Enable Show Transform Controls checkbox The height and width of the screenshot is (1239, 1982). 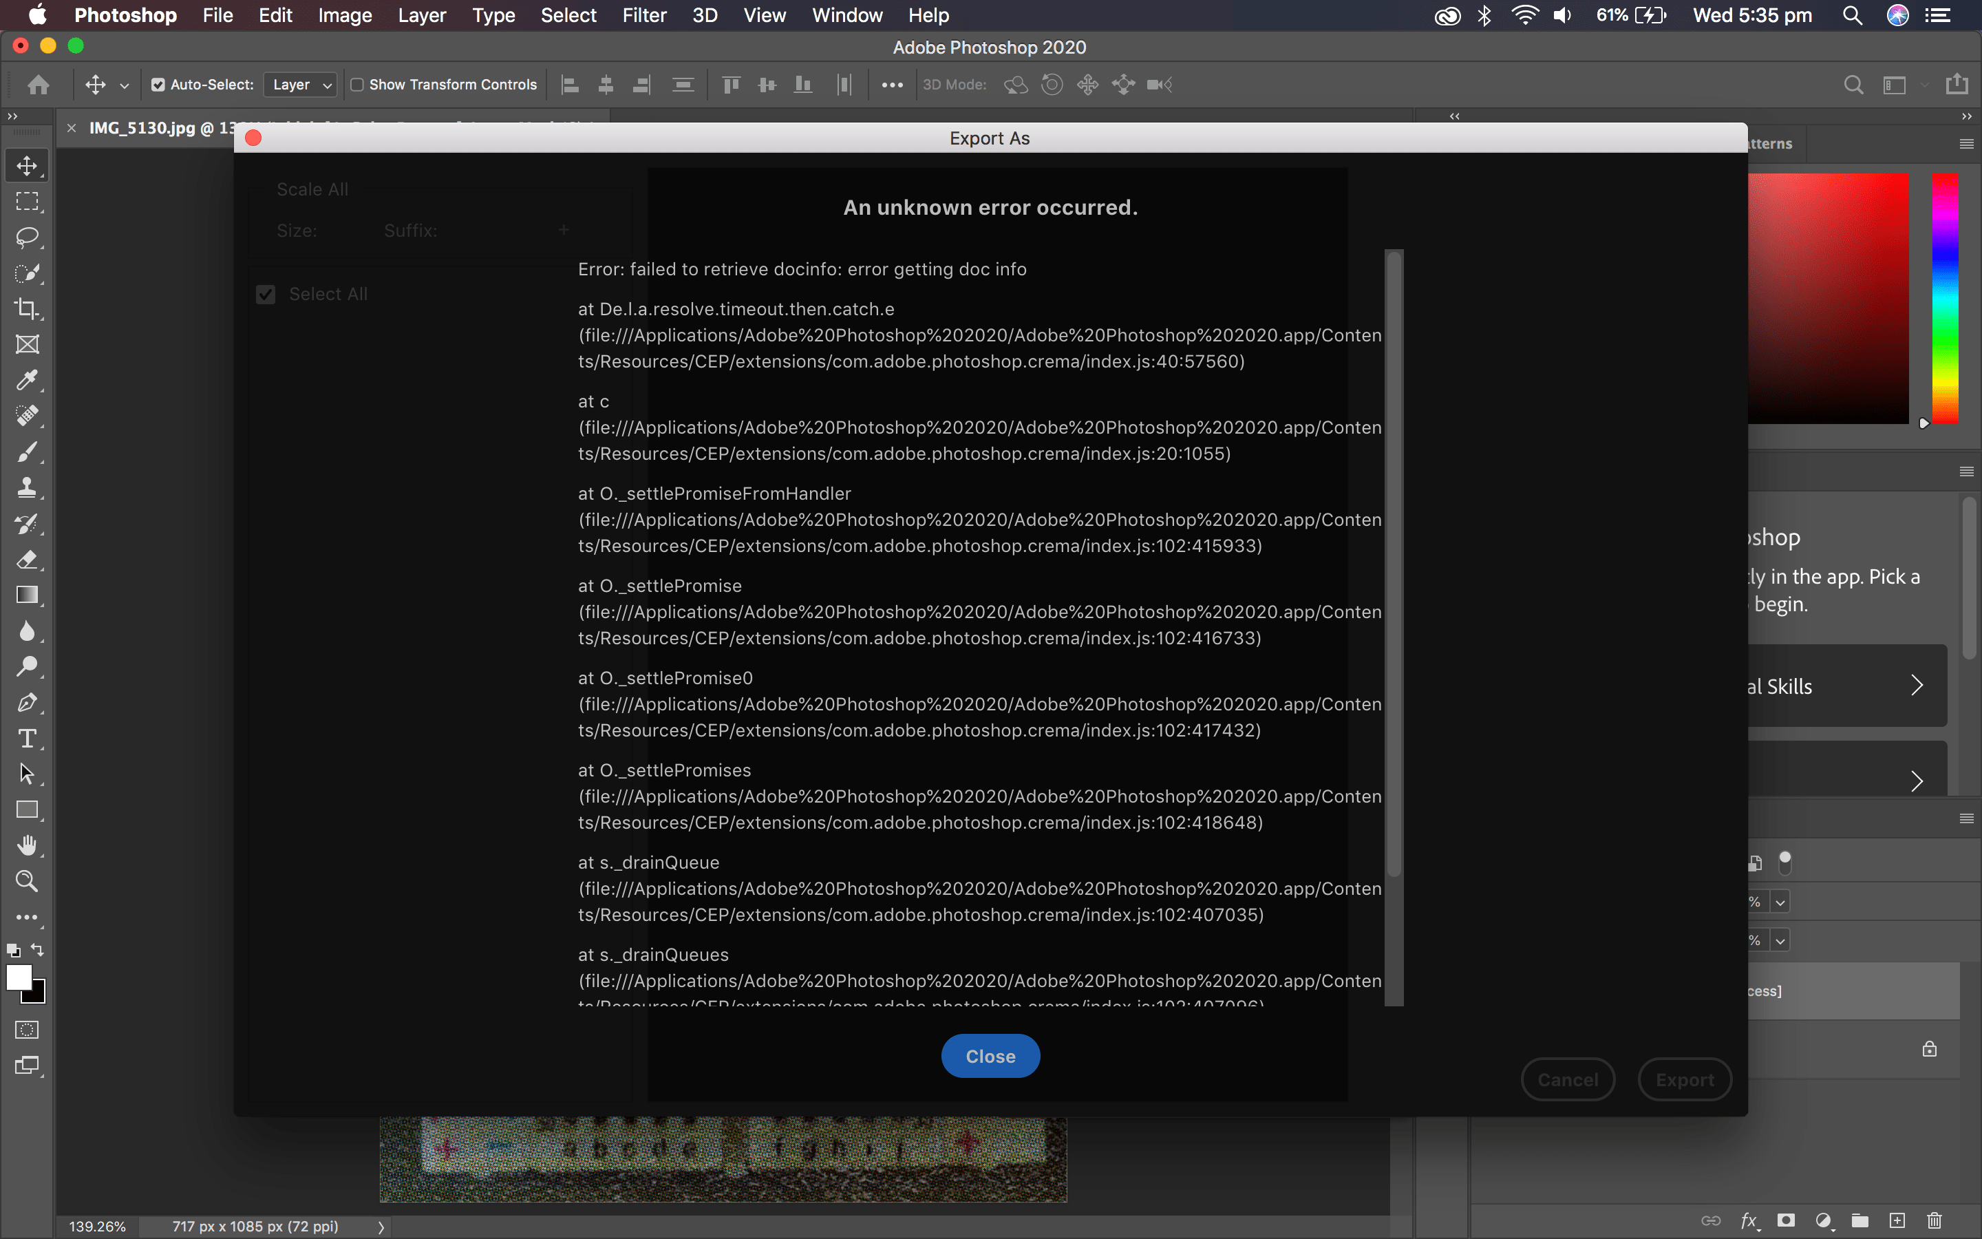(x=357, y=85)
